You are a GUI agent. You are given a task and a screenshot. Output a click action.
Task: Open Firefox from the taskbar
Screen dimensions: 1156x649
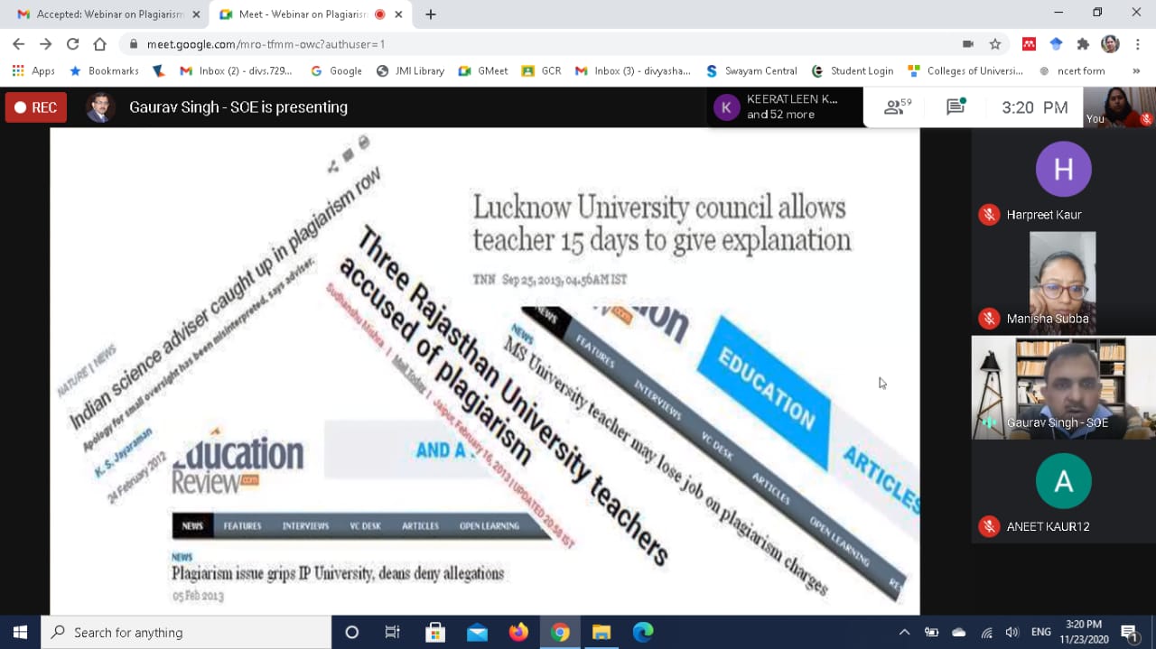(518, 632)
